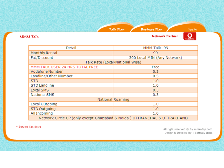Click the Fat/Discount row label
This screenshot has width=224, height=168.
42,58
